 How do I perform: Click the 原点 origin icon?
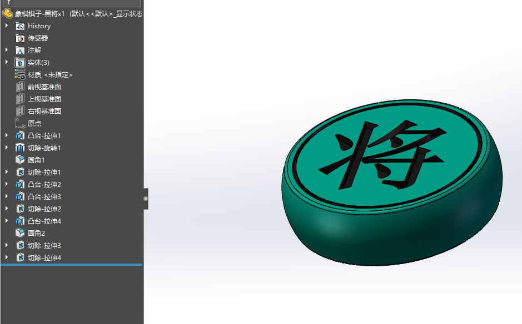tap(20, 123)
